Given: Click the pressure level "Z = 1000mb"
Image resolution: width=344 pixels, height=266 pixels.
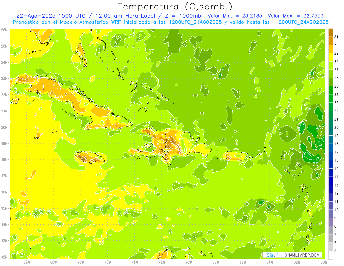Looking at the screenshot, I should 183,16.
